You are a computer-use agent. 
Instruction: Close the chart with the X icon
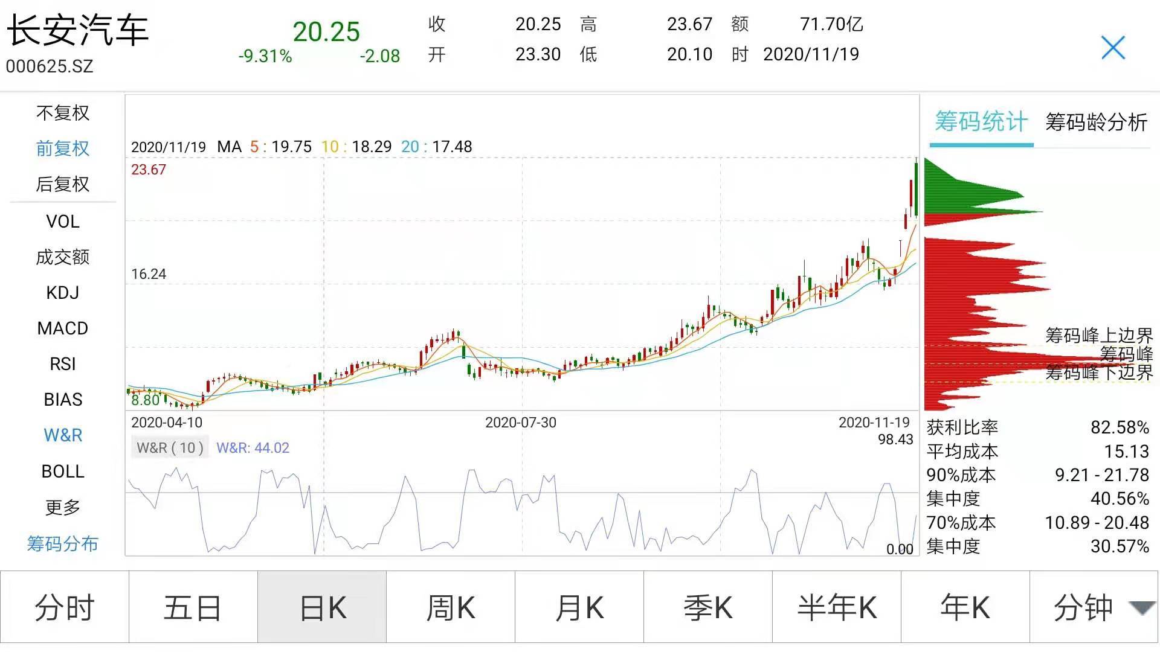pos(1113,48)
